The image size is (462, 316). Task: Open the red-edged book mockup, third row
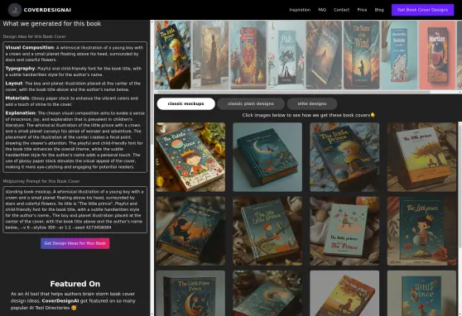click(x=267, y=293)
